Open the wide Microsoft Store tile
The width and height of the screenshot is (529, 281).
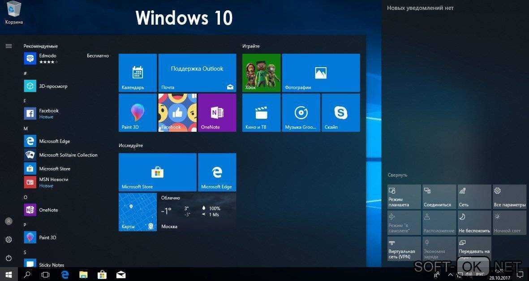coord(158,172)
